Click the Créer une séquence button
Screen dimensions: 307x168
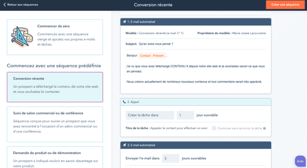point(285,4)
